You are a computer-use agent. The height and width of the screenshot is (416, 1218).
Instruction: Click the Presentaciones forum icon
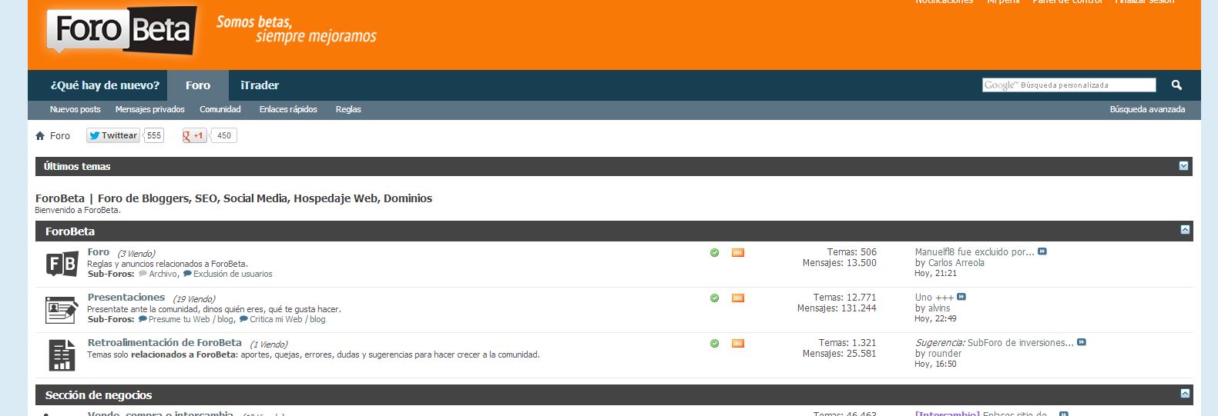62,310
